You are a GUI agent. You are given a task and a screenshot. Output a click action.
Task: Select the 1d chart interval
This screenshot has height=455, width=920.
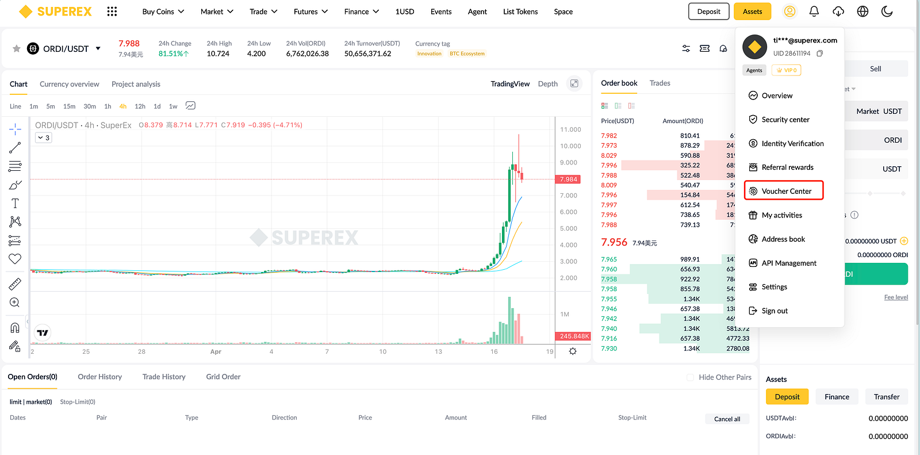(x=157, y=106)
